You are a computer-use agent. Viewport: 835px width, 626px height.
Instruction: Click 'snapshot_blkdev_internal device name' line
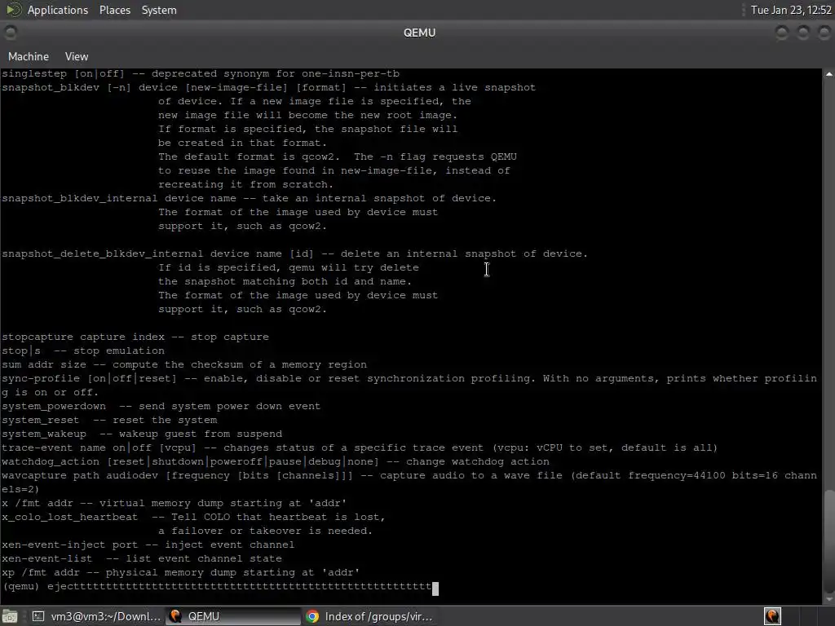[x=250, y=198]
